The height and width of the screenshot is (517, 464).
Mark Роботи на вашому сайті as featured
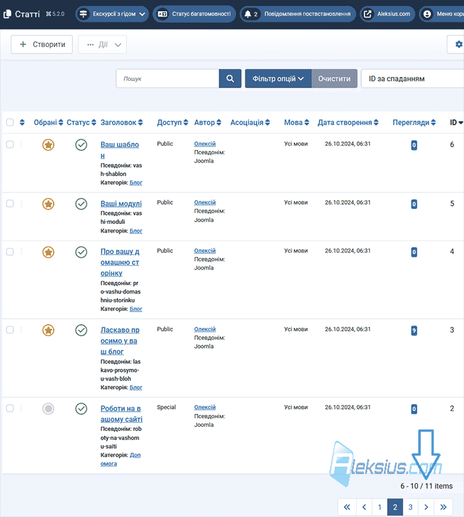[x=48, y=409]
